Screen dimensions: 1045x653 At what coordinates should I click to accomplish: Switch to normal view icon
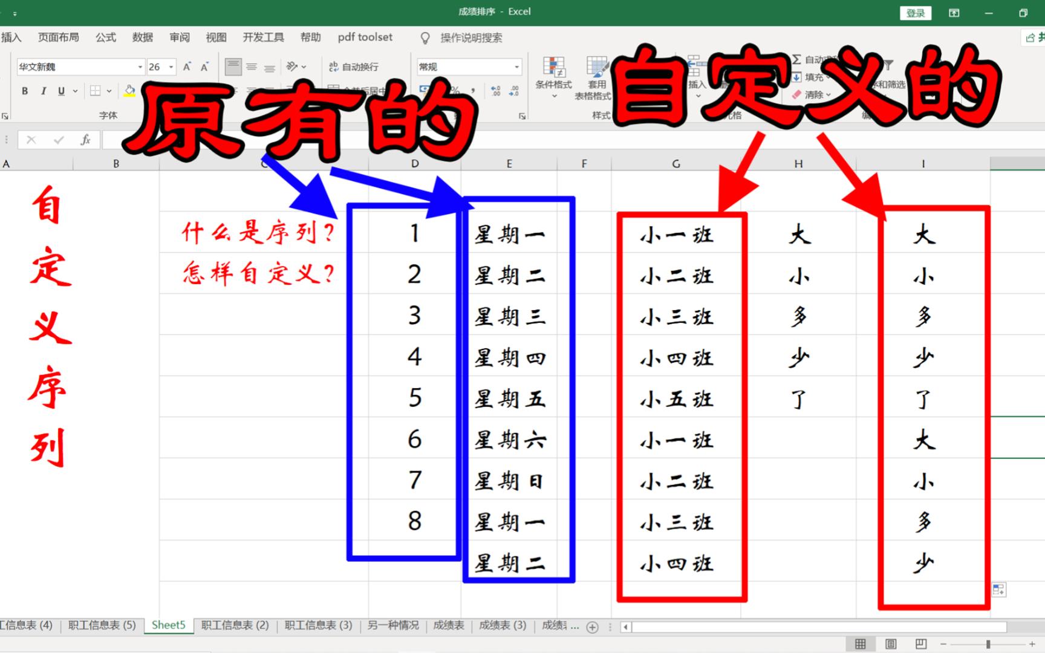coord(860,644)
